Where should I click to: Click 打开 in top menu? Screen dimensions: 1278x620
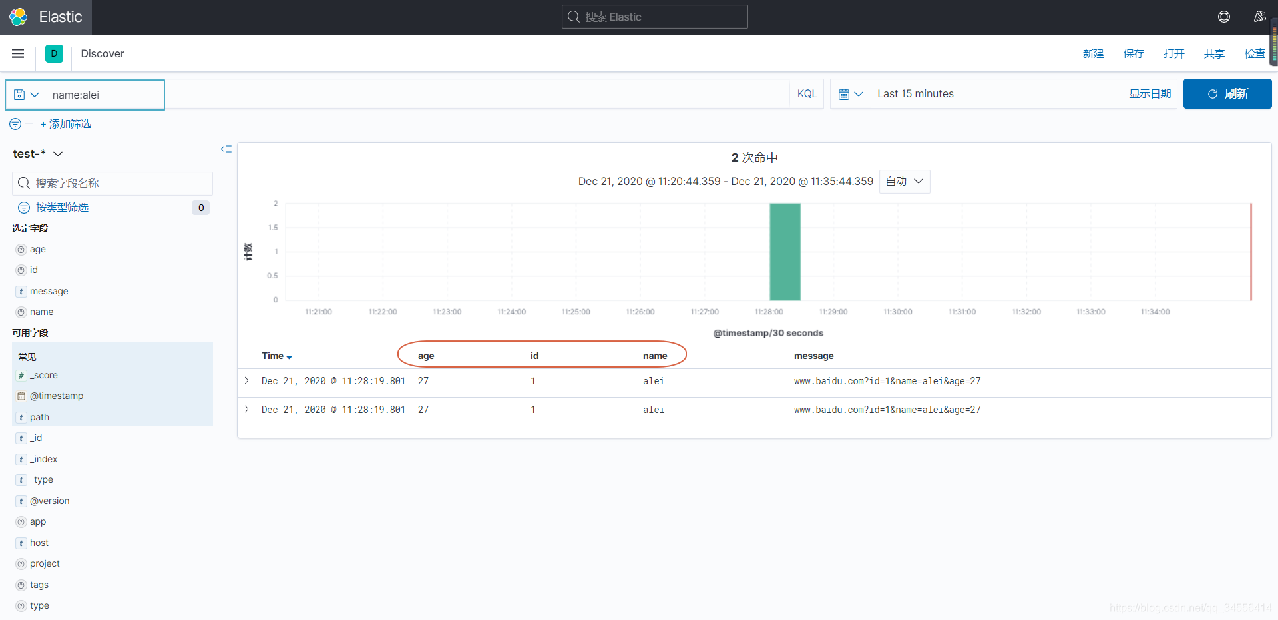pos(1174,53)
